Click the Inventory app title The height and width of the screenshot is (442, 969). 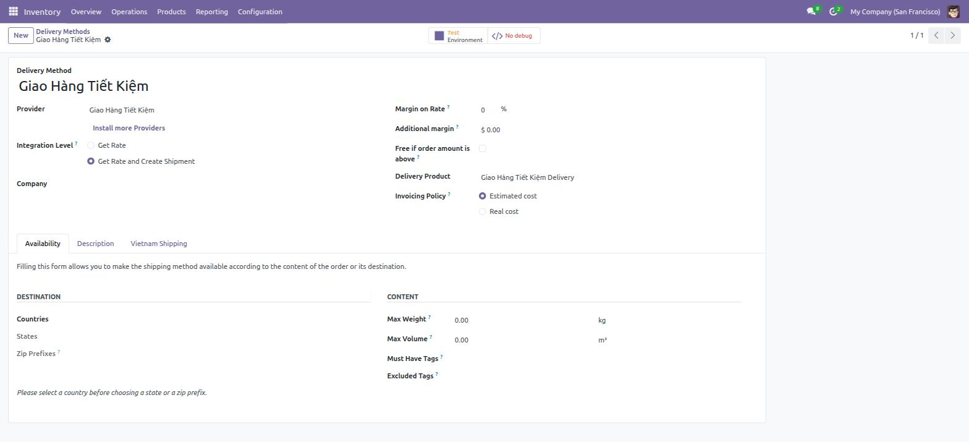coord(42,12)
